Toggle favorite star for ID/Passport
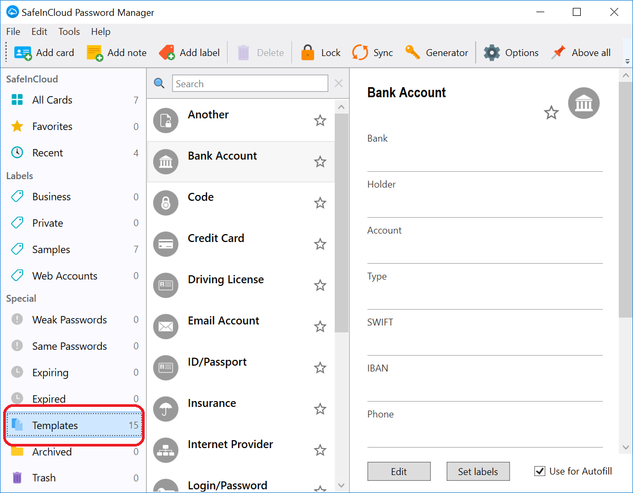The height and width of the screenshot is (493, 633). coord(320,368)
